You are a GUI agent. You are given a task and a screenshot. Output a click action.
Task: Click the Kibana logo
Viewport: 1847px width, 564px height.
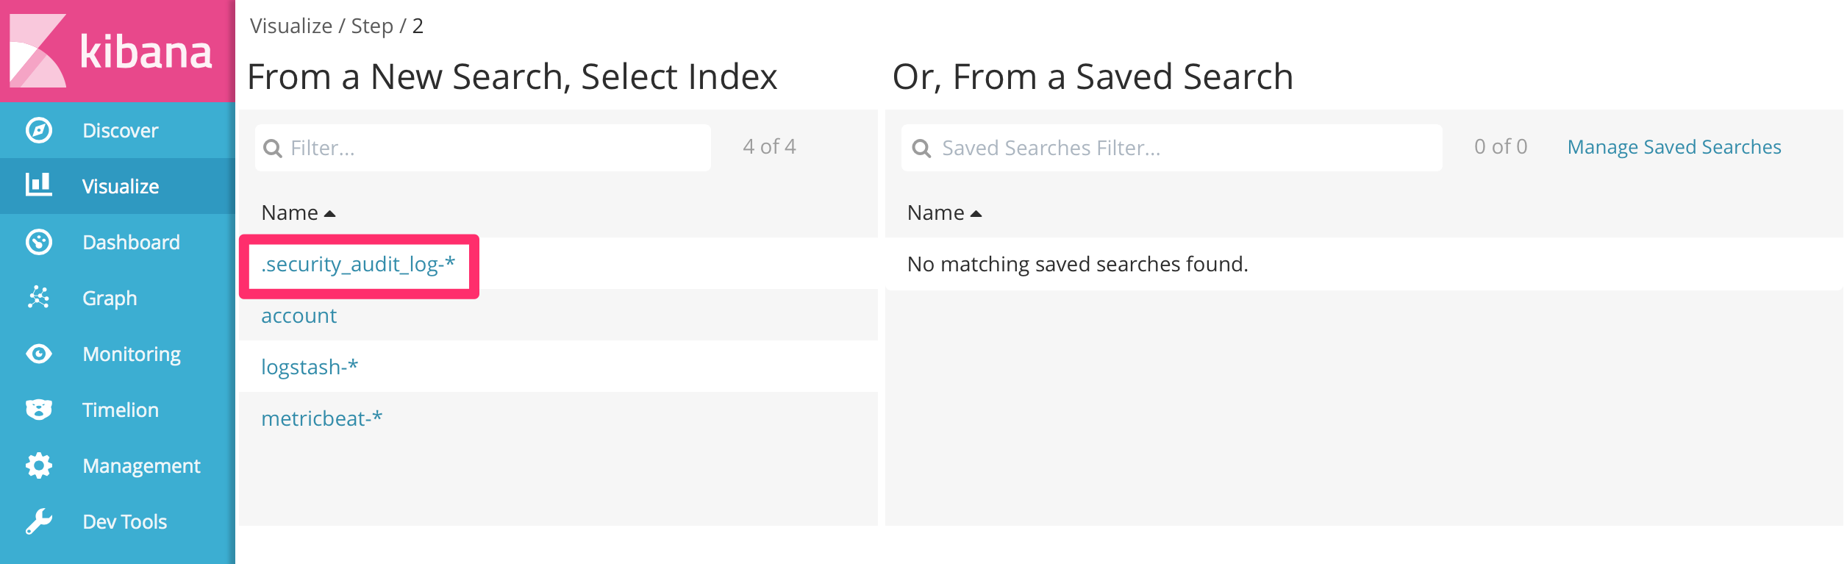click(110, 51)
